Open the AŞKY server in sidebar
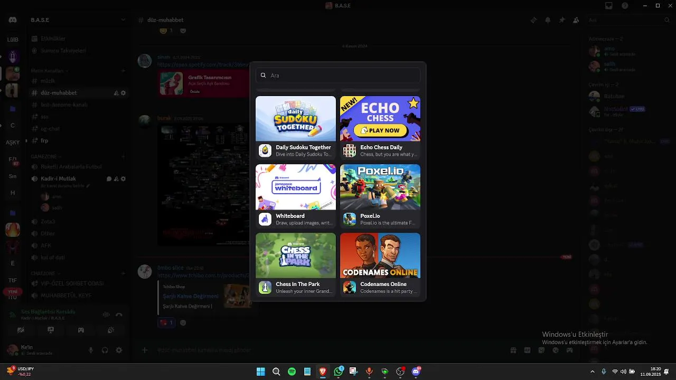The height and width of the screenshot is (380, 676). (x=13, y=142)
